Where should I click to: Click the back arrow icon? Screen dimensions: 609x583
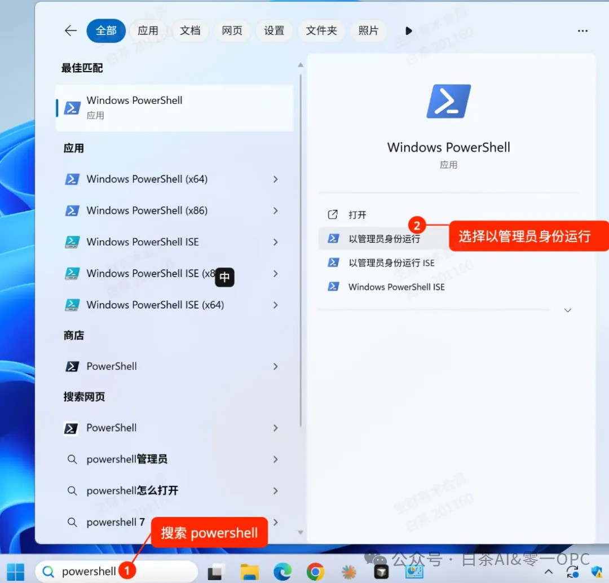click(x=70, y=30)
